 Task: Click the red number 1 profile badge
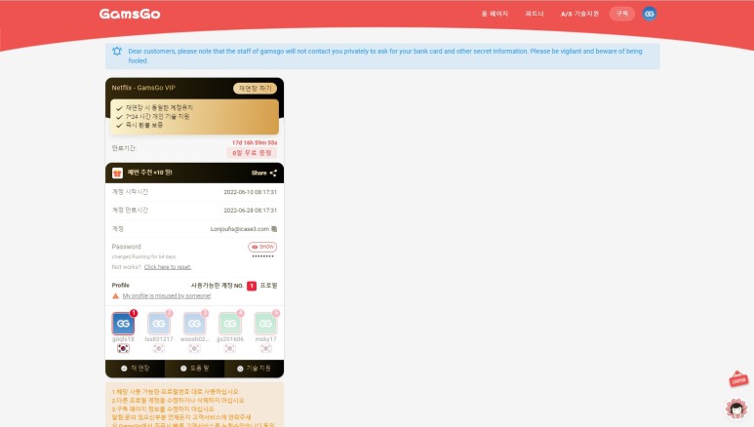pyautogui.click(x=252, y=286)
